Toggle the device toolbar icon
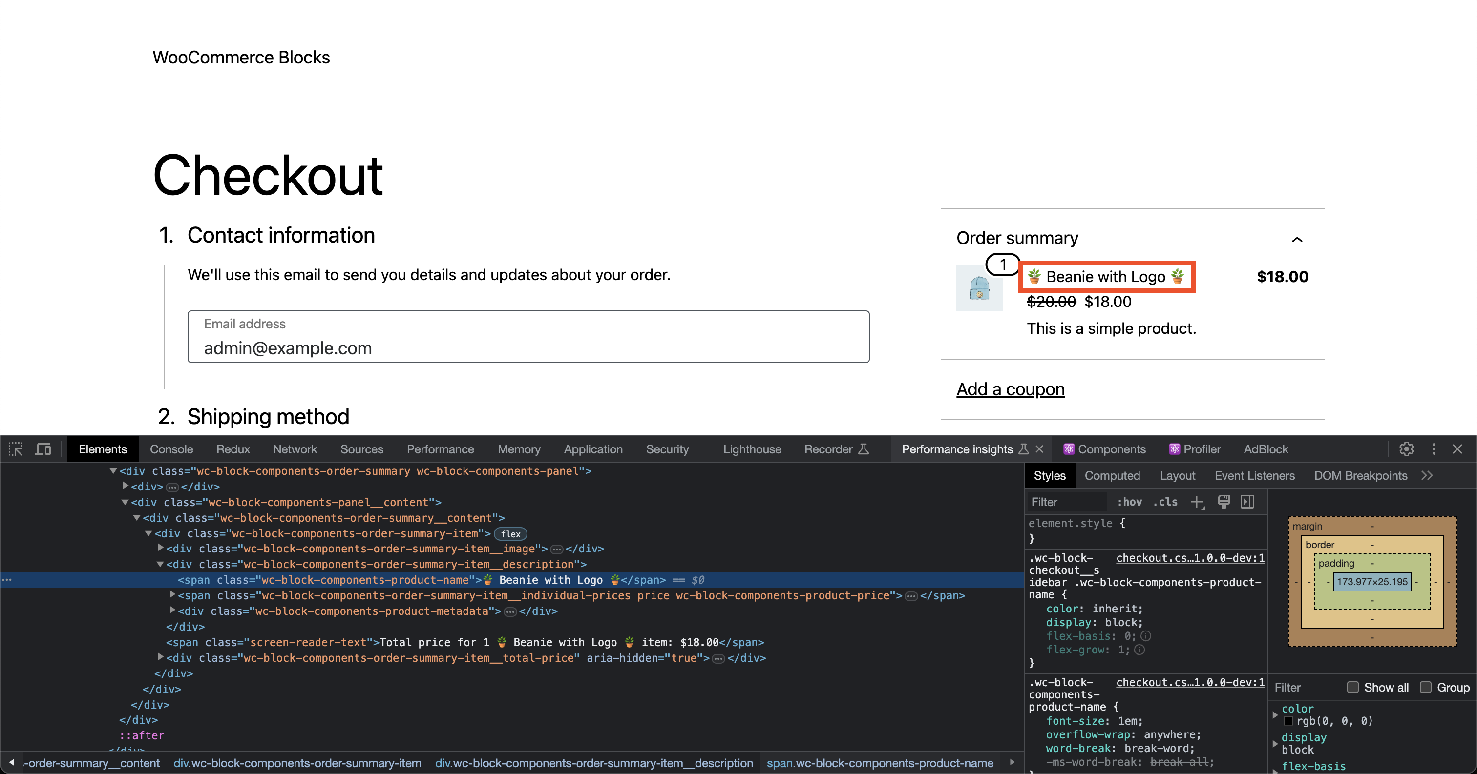Image resolution: width=1477 pixels, height=774 pixels. pos(42,449)
